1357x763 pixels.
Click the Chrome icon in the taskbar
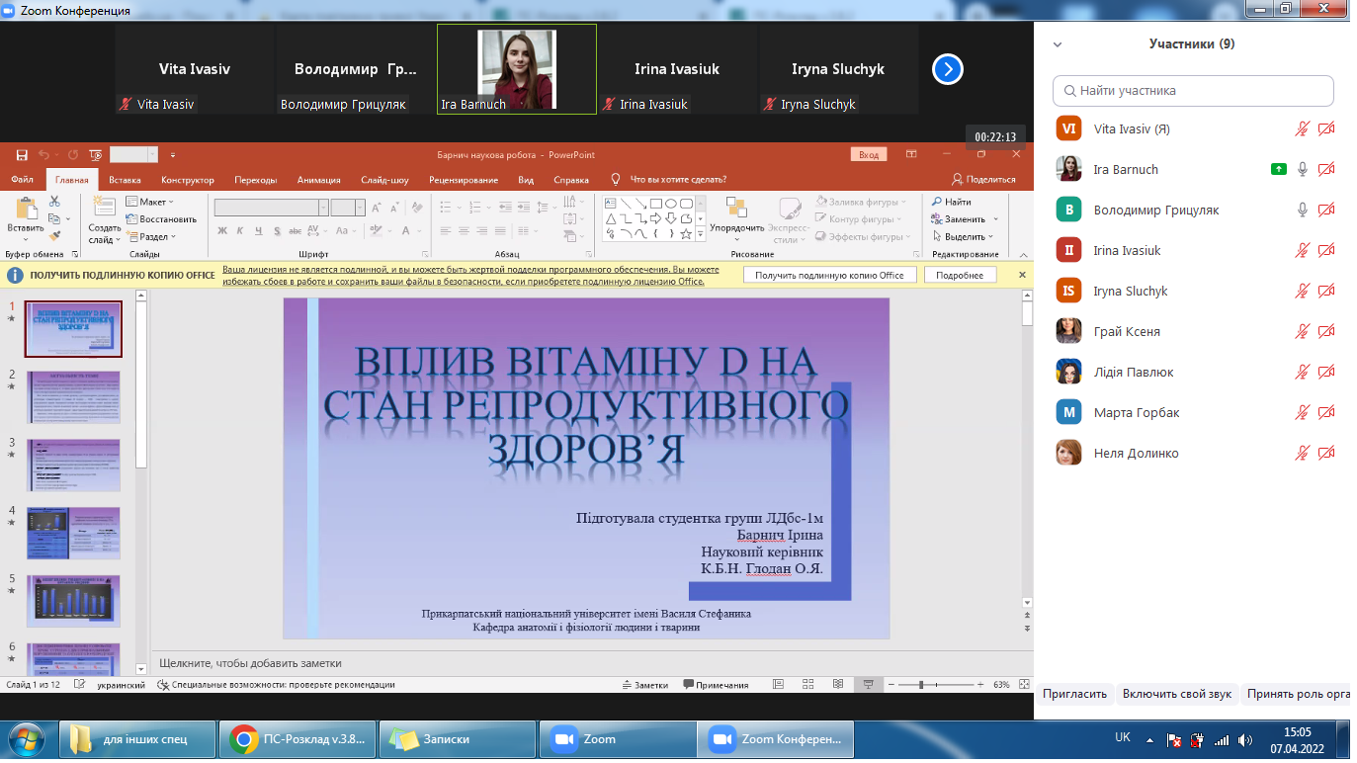pos(244,738)
